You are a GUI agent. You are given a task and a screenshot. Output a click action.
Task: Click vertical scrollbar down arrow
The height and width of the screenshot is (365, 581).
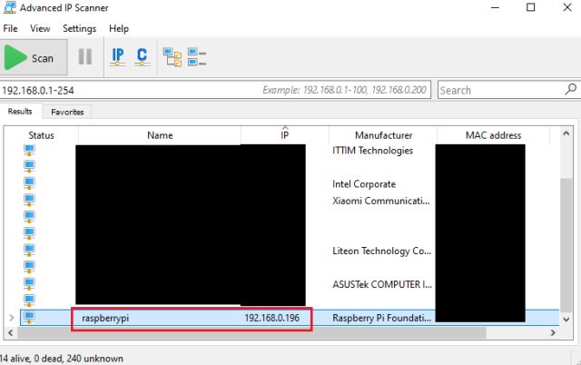point(566,320)
